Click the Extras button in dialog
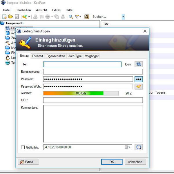 click(28, 162)
